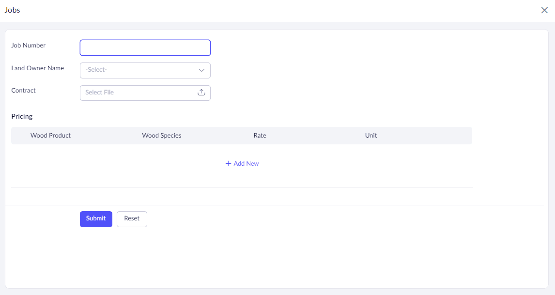The image size is (555, 295).
Task: Click the Contract Select File field
Action: 138,93
